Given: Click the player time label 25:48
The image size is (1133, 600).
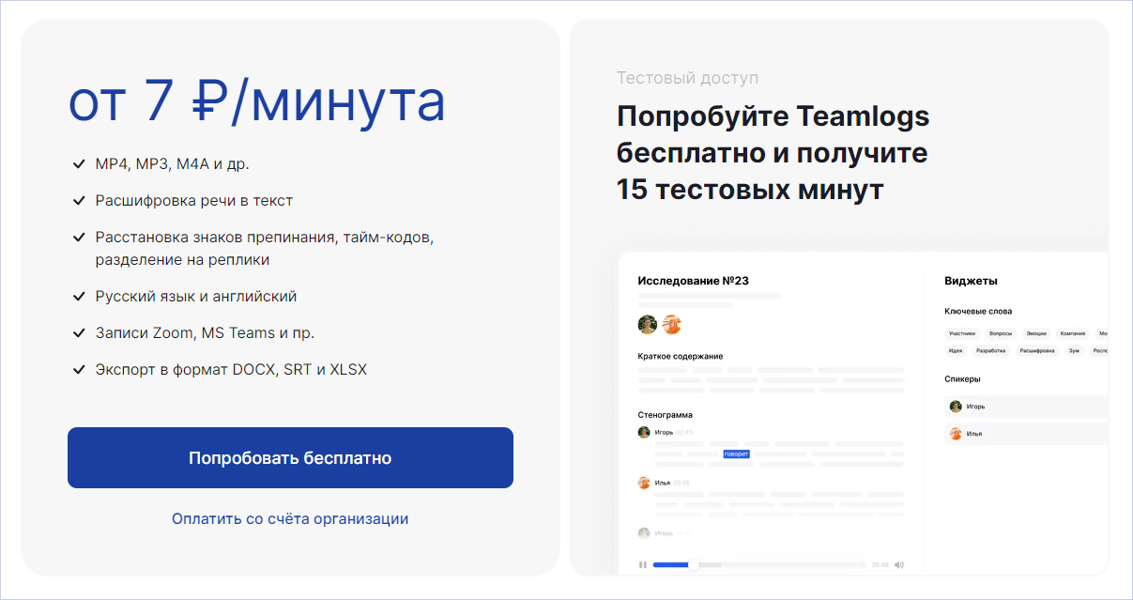Looking at the screenshot, I should (x=880, y=565).
